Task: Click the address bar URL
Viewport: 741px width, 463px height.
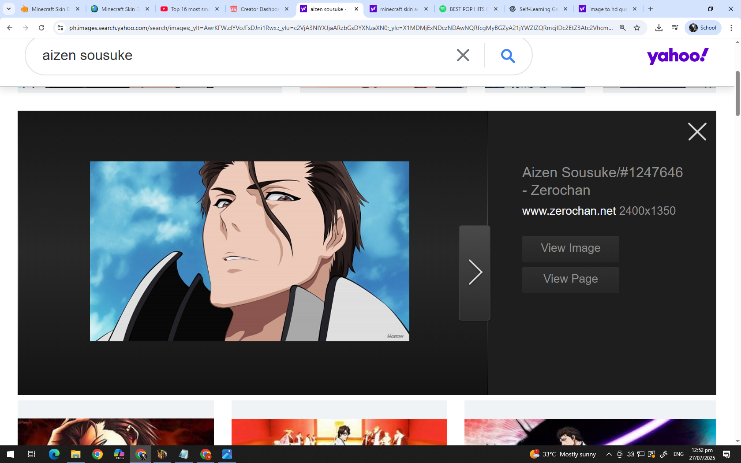Action: coord(341,28)
